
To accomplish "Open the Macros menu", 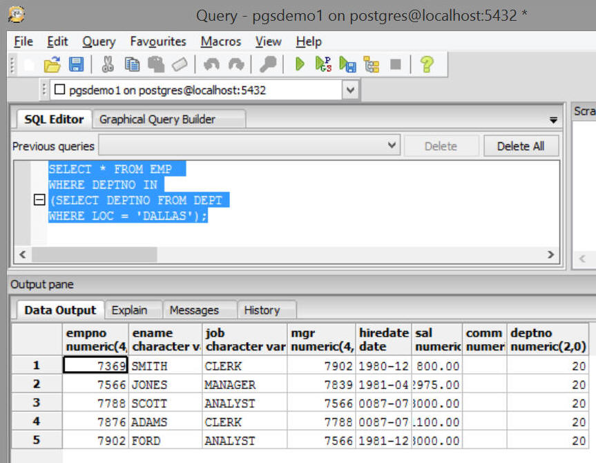I will pyautogui.click(x=220, y=41).
